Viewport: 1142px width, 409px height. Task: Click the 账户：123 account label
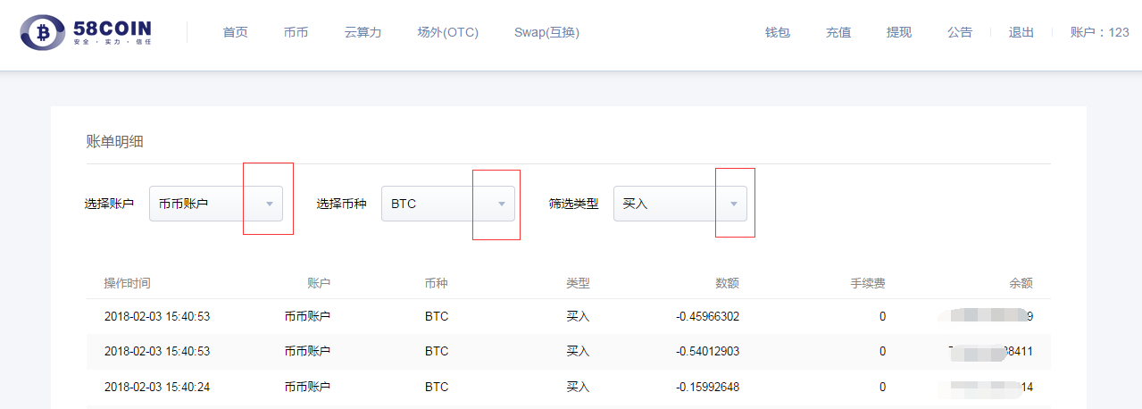1099,32
